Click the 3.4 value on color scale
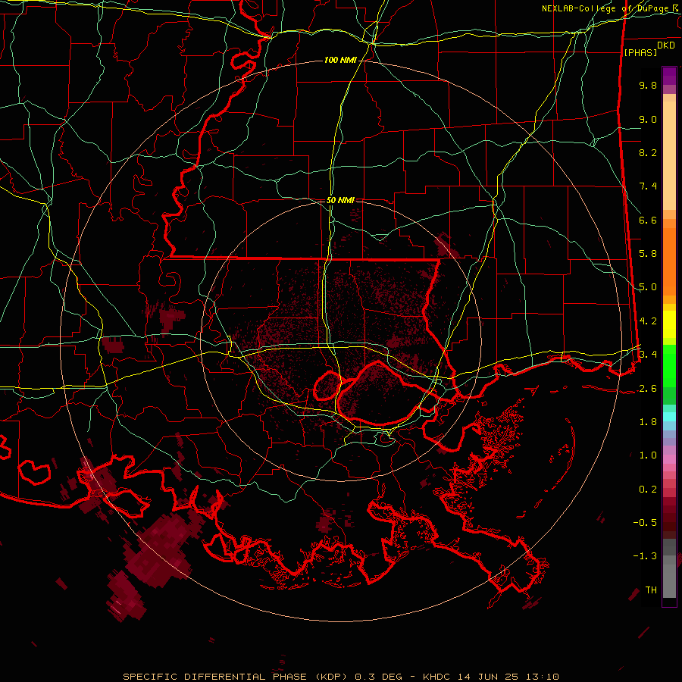 (648, 355)
